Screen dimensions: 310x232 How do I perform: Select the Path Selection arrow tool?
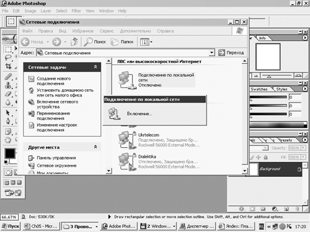point(8,113)
